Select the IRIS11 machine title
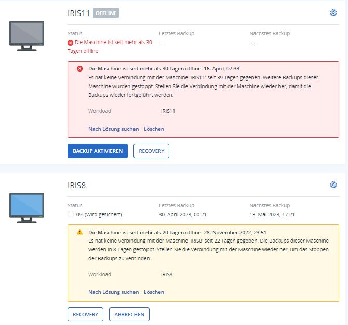 click(78, 13)
